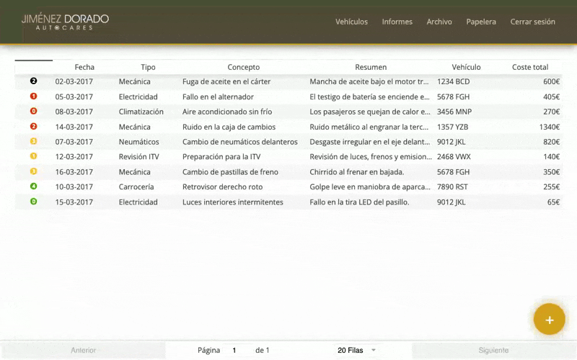577x360 pixels.
Task: Click Cerrar sesión to log out
Action: click(x=532, y=22)
